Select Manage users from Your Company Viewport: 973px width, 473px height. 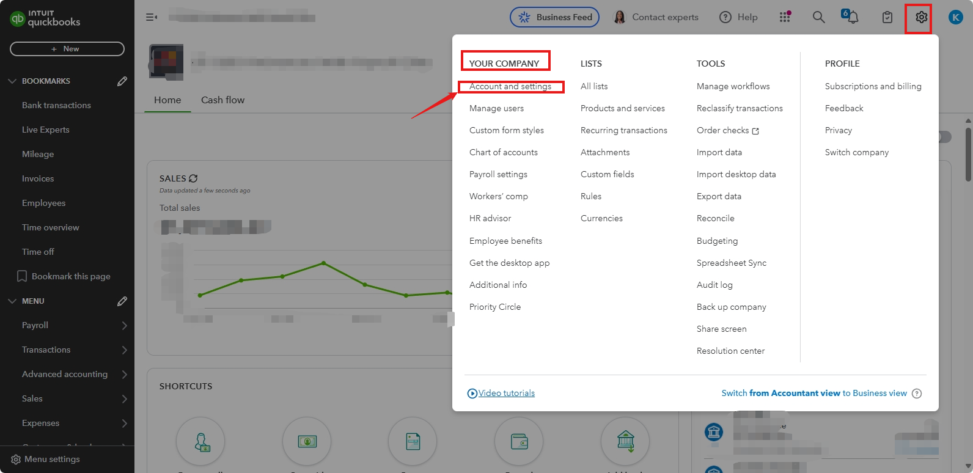pyautogui.click(x=496, y=109)
